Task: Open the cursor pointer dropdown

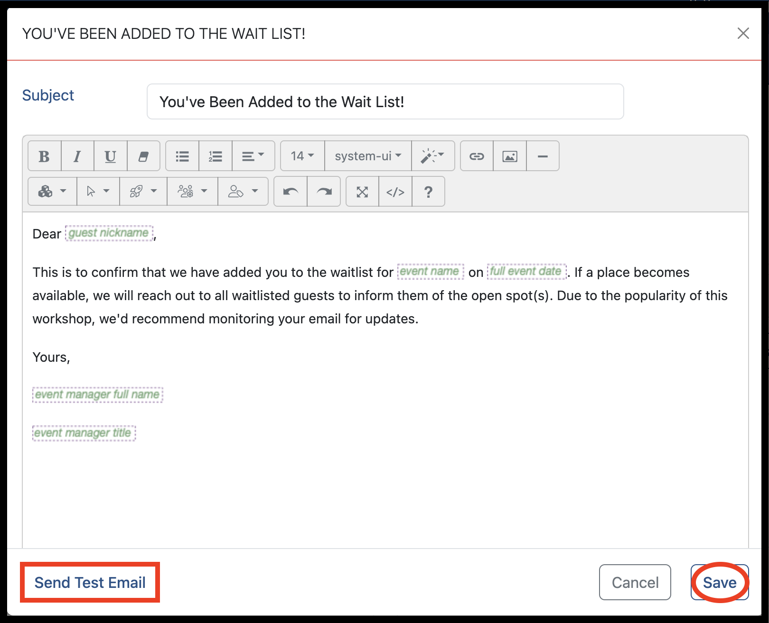Action: (x=98, y=192)
